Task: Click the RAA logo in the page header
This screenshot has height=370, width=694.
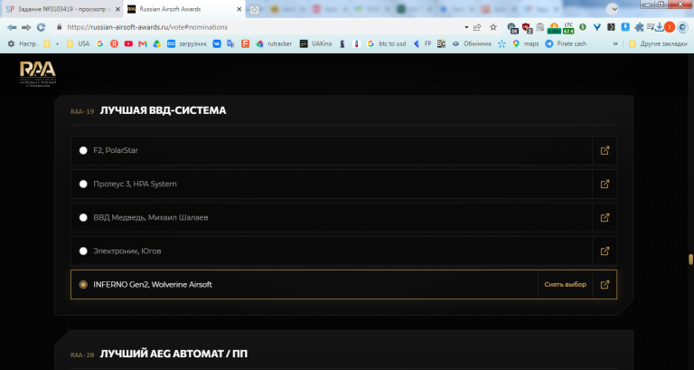Action: coord(38,73)
